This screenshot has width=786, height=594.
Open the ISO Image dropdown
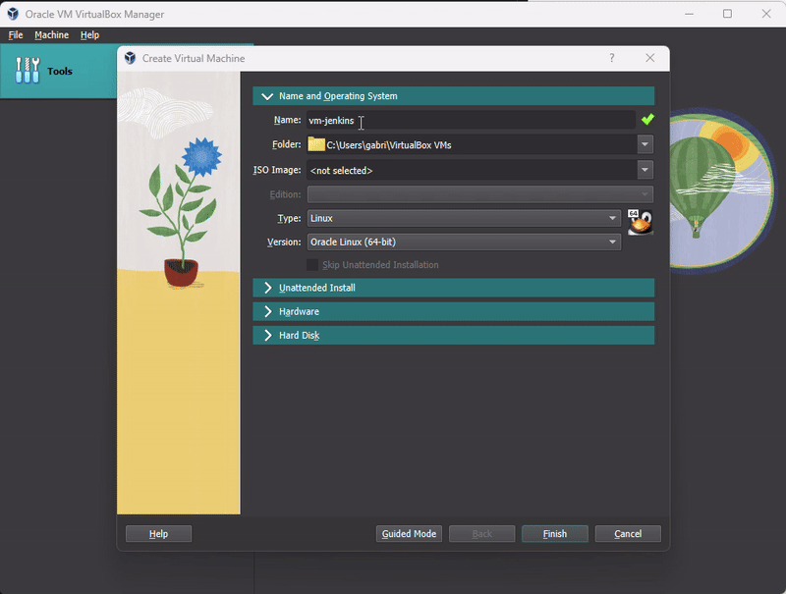[x=645, y=169]
